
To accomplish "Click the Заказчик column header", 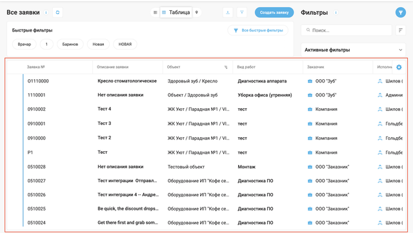I will (x=316, y=67).
